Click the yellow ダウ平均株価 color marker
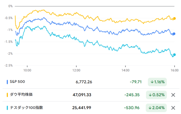Image resolution: width=181 pixels, height=114 pixels. [7, 95]
